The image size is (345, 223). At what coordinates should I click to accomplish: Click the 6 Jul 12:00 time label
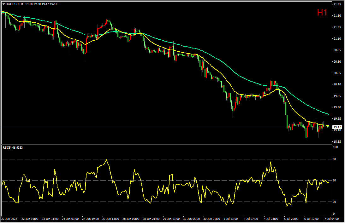(312, 219)
